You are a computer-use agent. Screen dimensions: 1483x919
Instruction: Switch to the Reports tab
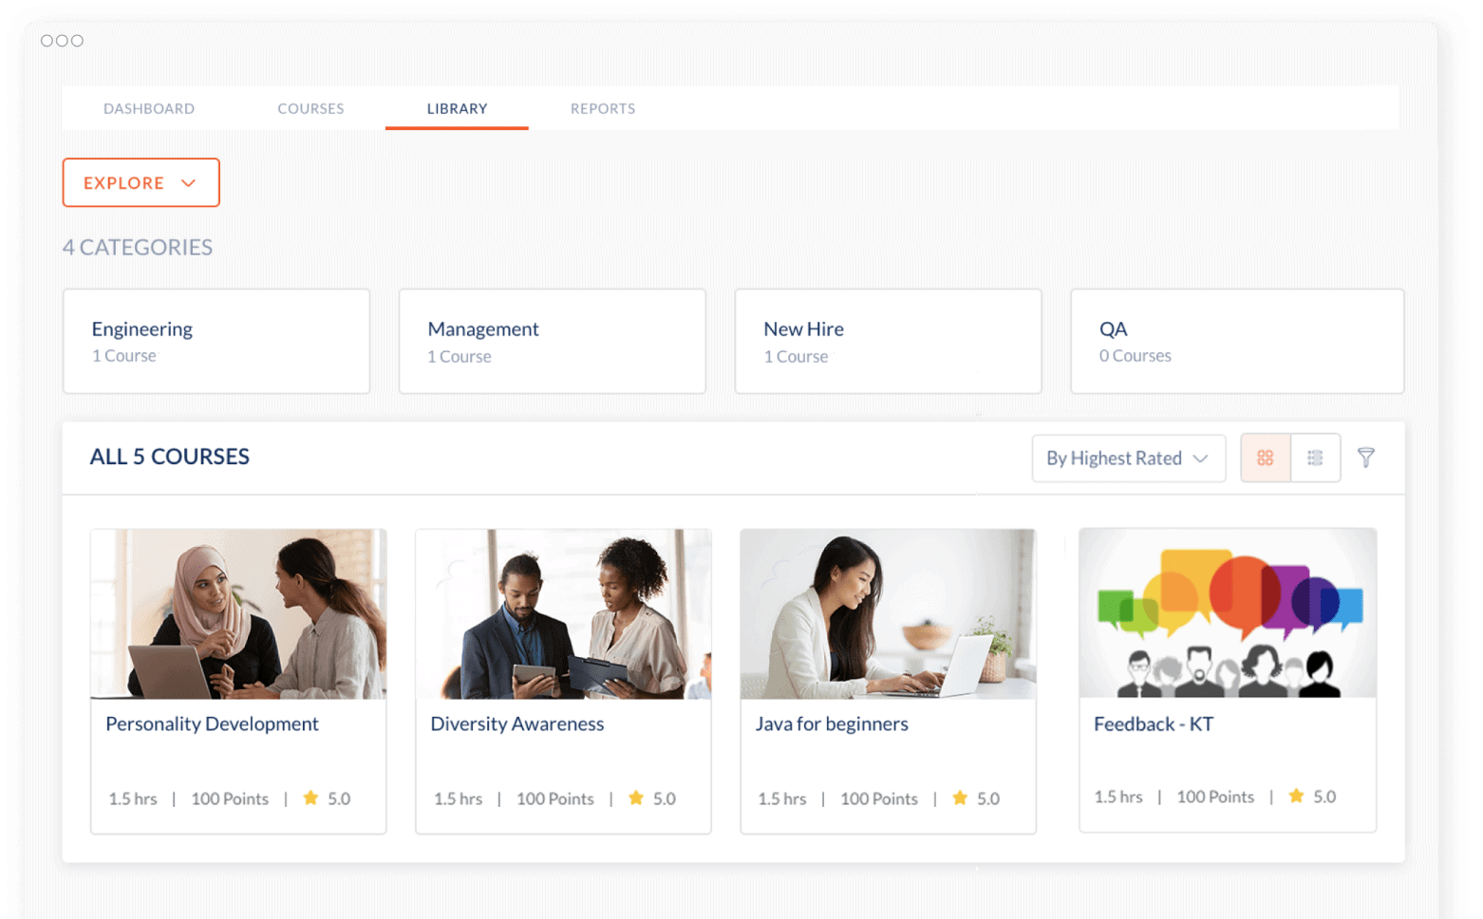tap(603, 108)
